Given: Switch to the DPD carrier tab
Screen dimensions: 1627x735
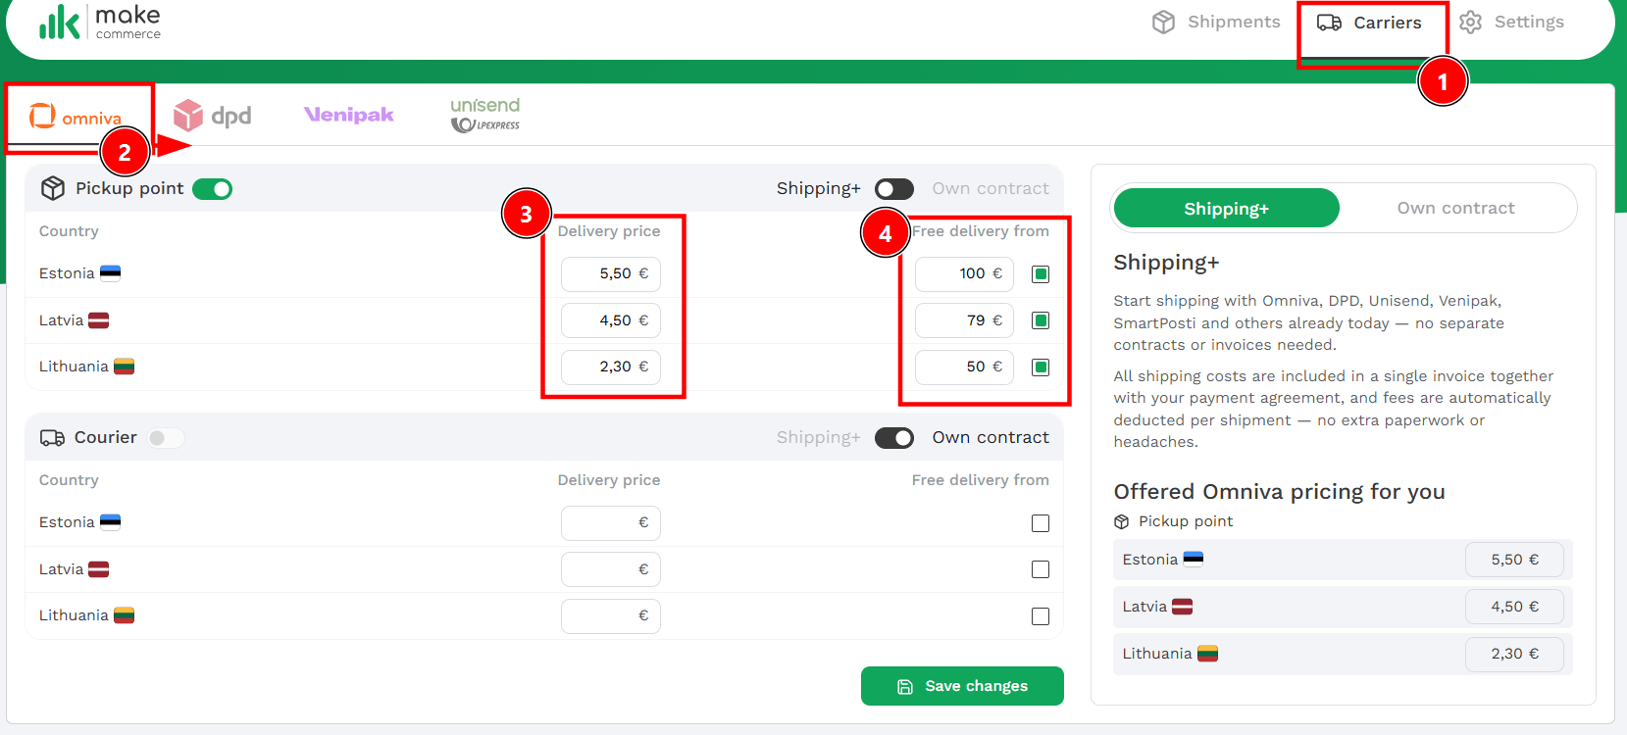Looking at the screenshot, I should pyautogui.click(x=213, y=117).
